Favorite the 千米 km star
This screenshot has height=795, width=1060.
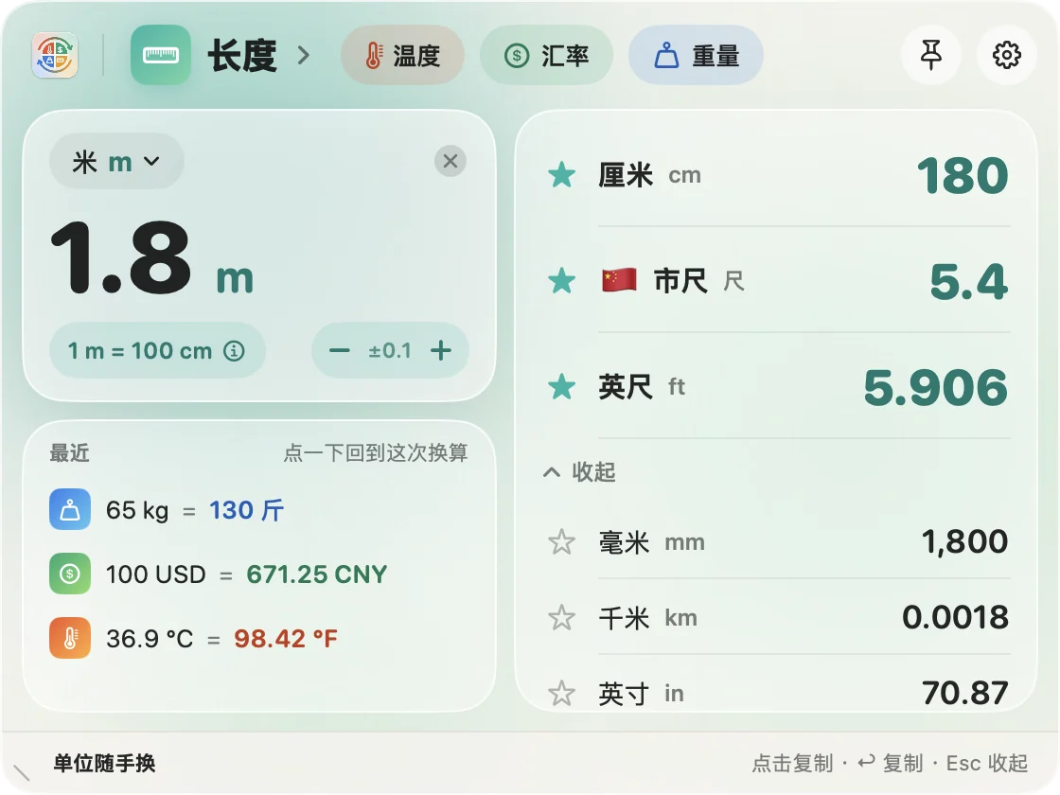(x=562, y=618)
